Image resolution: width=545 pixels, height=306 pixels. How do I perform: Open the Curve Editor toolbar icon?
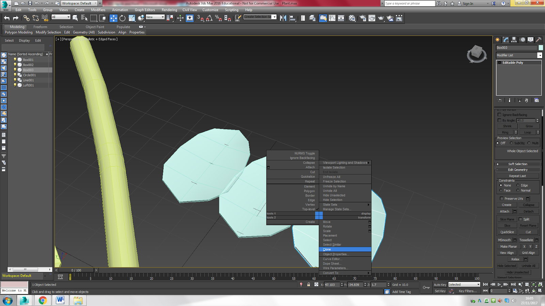coord(332,18)
